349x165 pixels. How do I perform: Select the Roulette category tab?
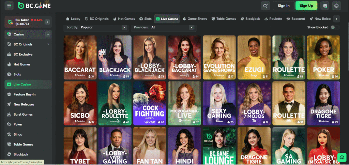point(273,19)
